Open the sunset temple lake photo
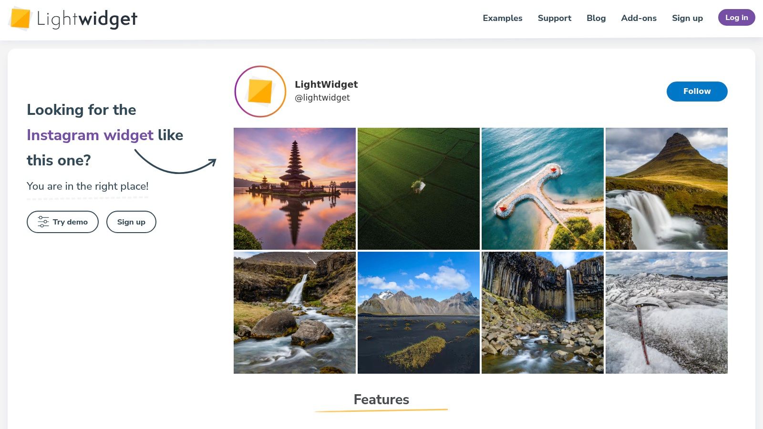This screenshot has height=429, width=763. (295, 189)
